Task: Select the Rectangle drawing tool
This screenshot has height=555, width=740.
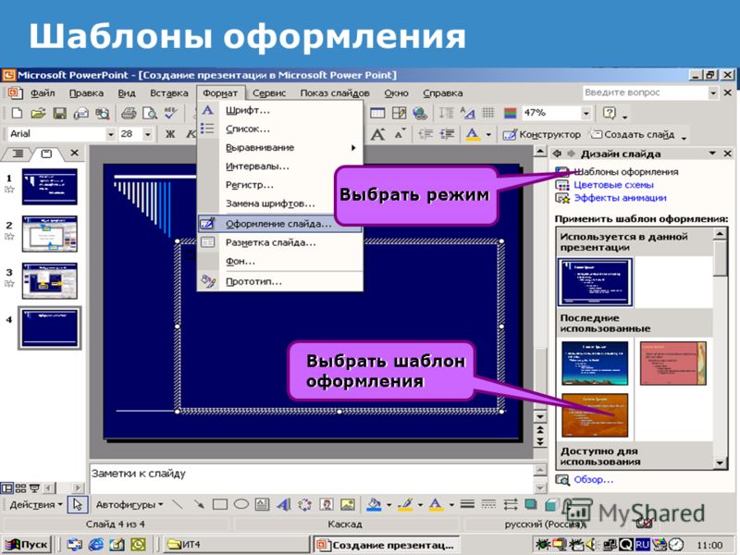Action: [220, 504]
